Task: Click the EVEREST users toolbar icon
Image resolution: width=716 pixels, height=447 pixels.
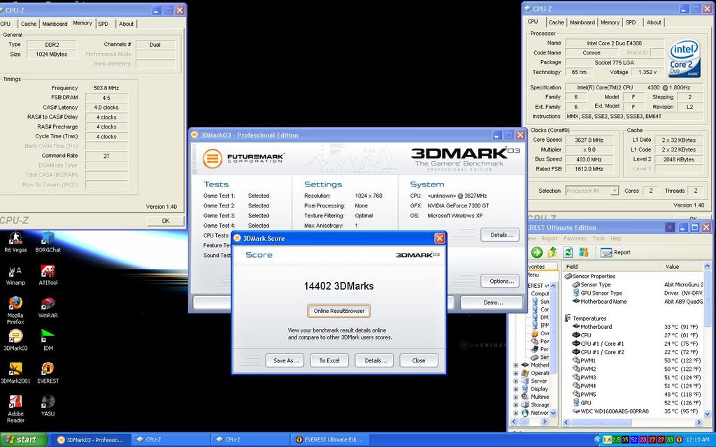Action: coord(584,252)
